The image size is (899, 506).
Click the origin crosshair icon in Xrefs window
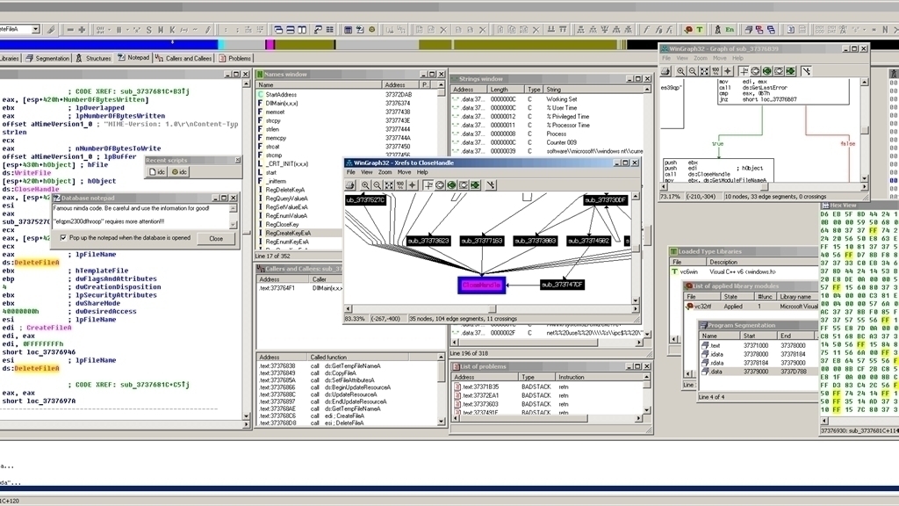pyautogui.click(x=413, y=185)
